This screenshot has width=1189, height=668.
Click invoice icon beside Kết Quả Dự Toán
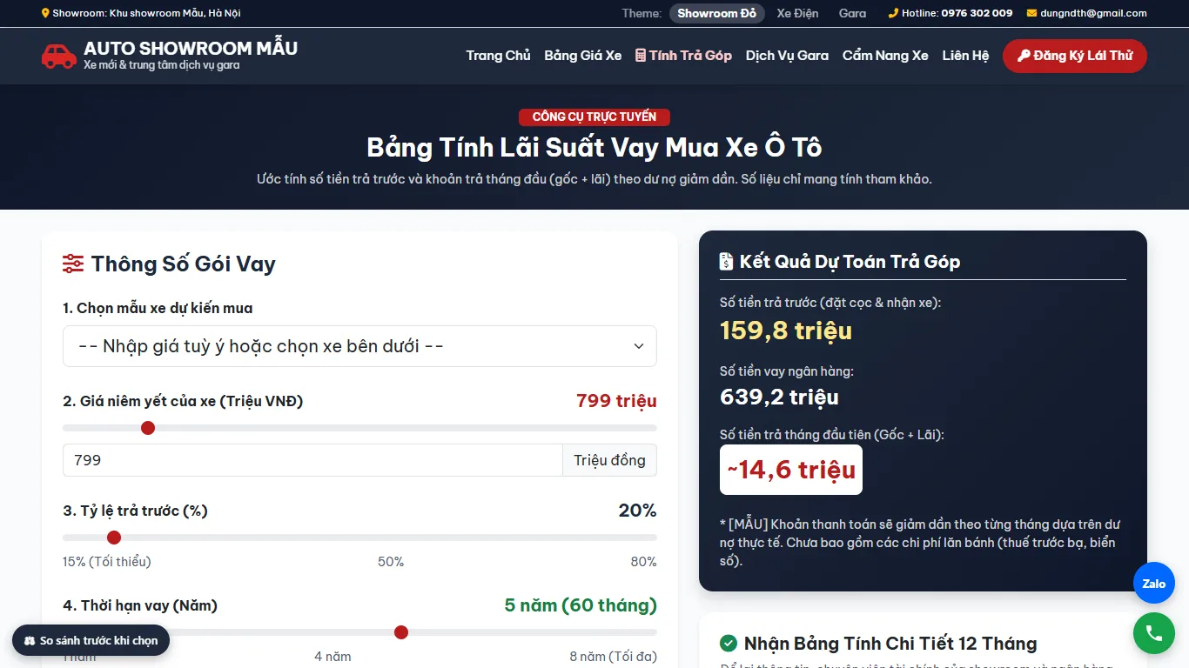[x=727, y=261]
